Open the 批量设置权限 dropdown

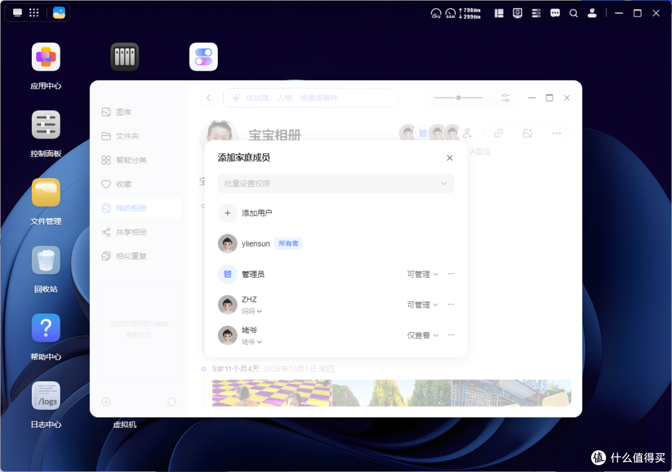coord(335,184)
